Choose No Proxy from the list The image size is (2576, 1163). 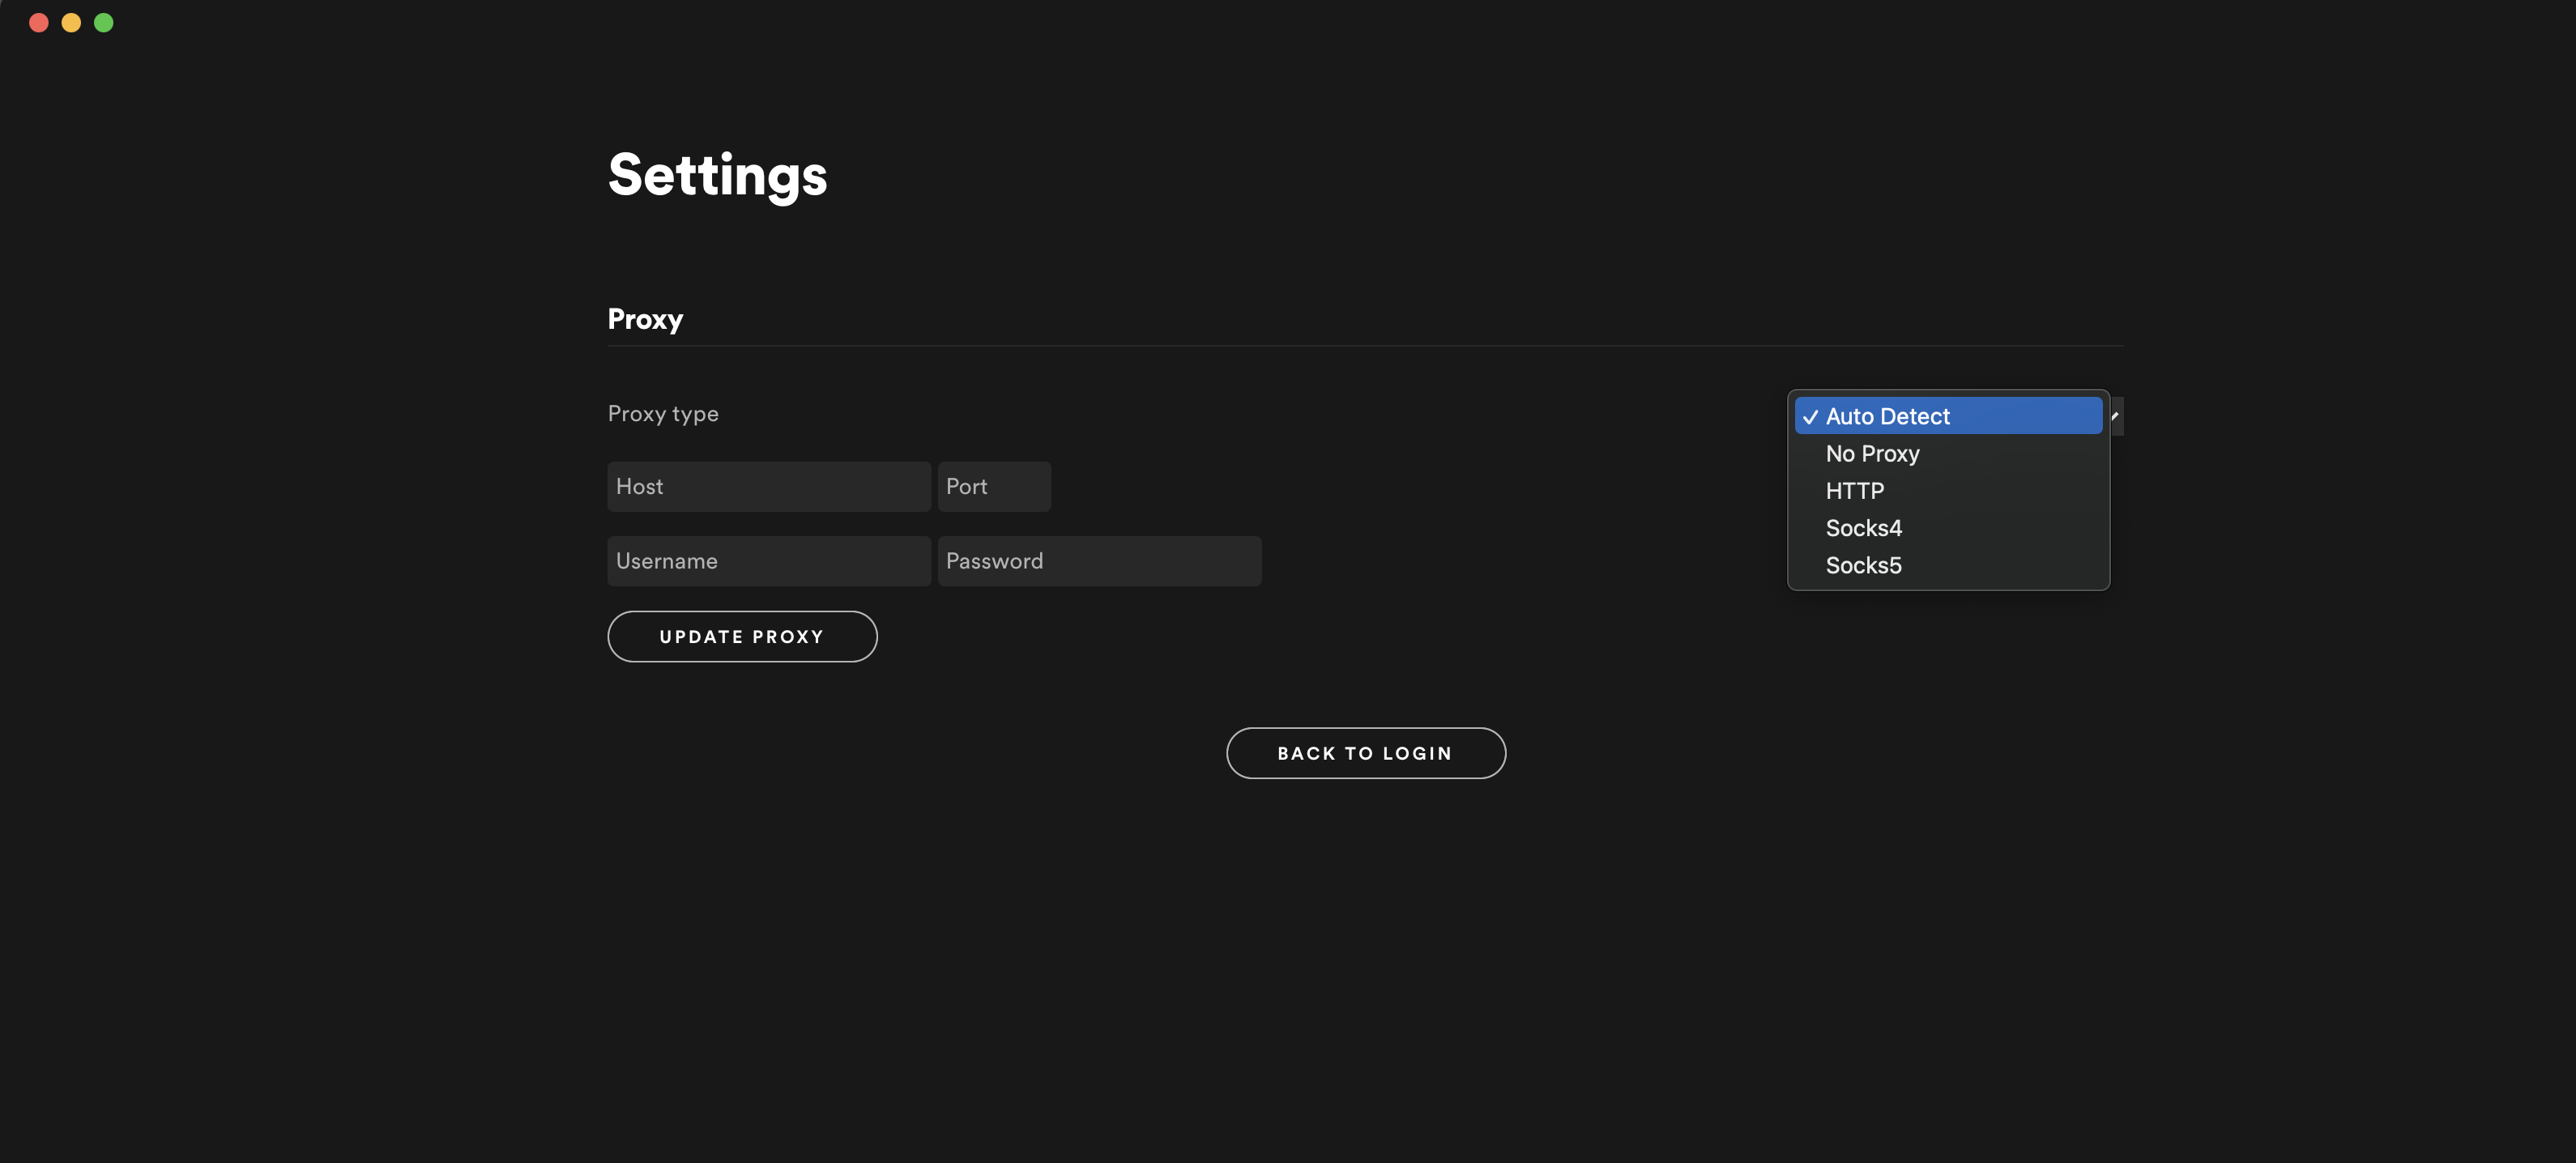click(1872, 454)
